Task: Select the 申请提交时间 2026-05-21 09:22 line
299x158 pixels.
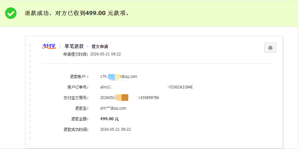Action: pos(92,54)
